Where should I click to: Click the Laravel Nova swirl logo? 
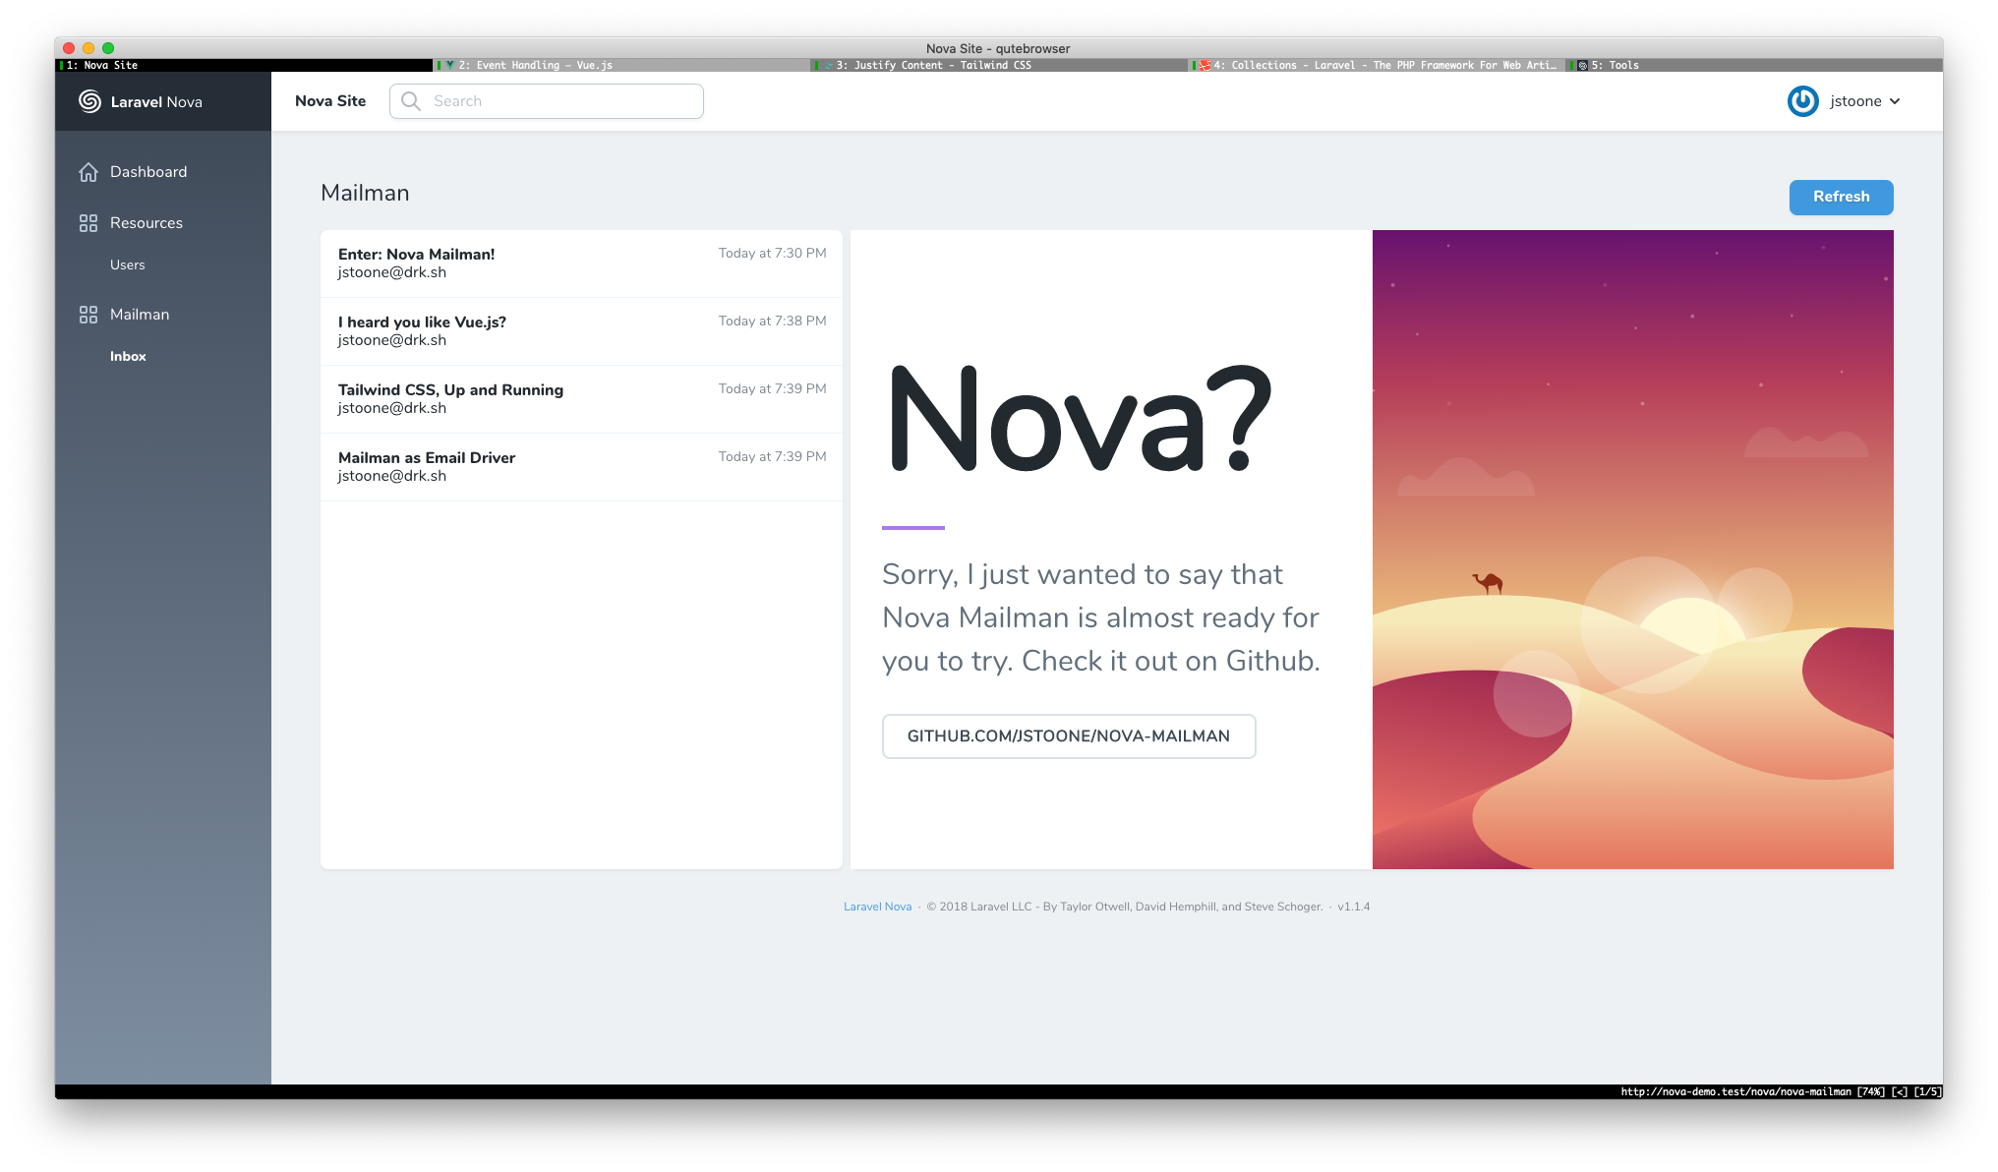[x=89, y=101]
